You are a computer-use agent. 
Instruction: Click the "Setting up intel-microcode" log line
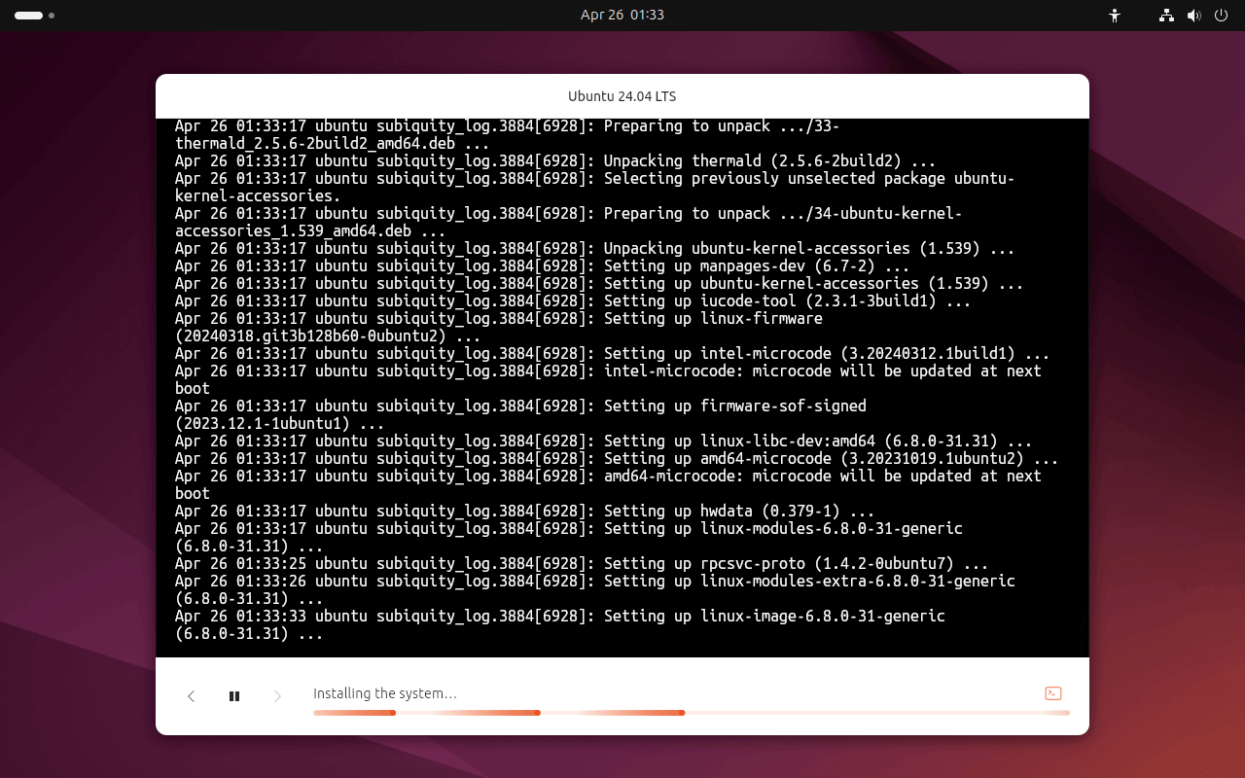coord(612,354)
